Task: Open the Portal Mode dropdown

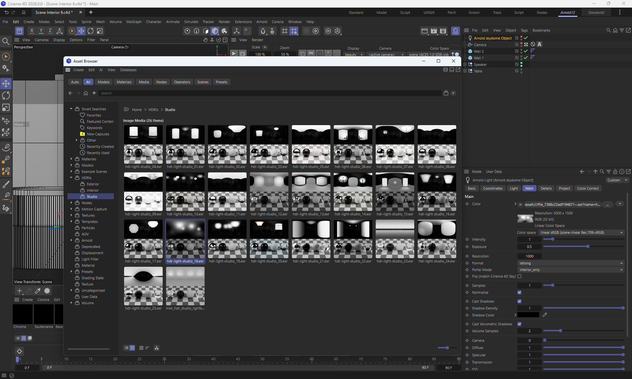Action: (571, 270)
